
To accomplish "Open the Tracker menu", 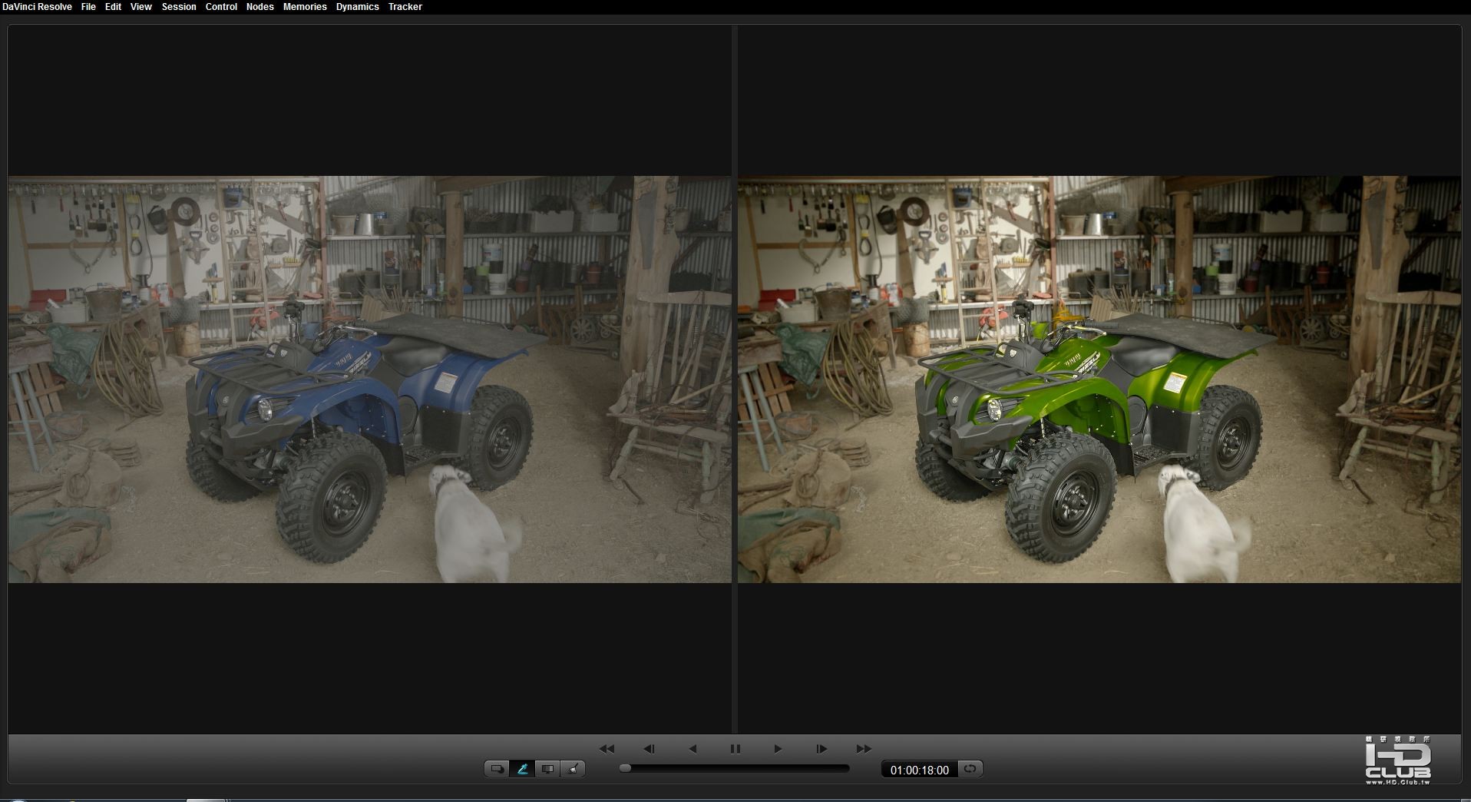I will point(405,7).
